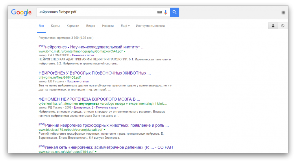Expand arrow next to ibmc.msk.ru URL
The width and height of the screenshot is (296, 163).
click(x=125, y=51)
